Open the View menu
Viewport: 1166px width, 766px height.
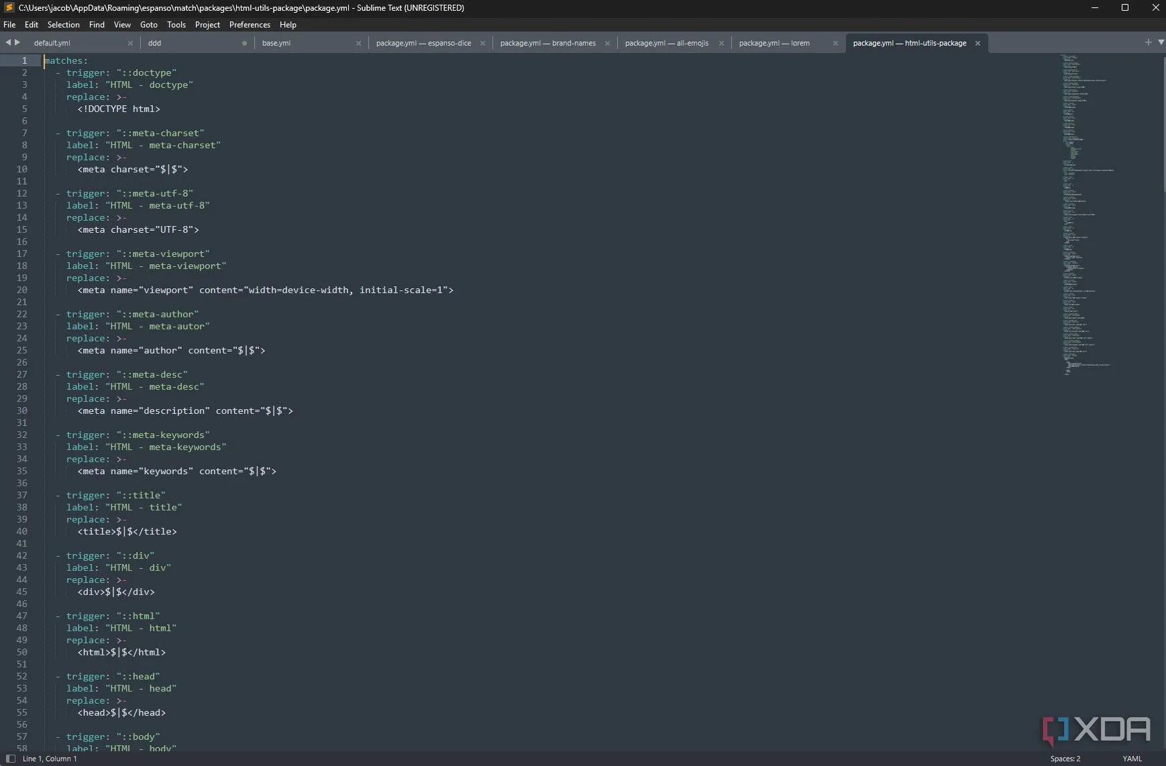(x=122, y=25)
